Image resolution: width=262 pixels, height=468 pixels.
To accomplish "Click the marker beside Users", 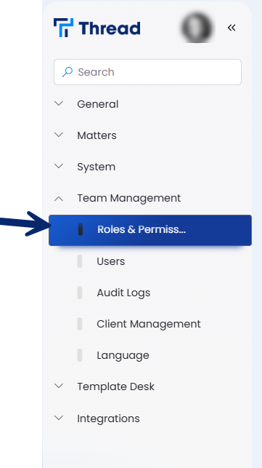I will coord(80,261).
